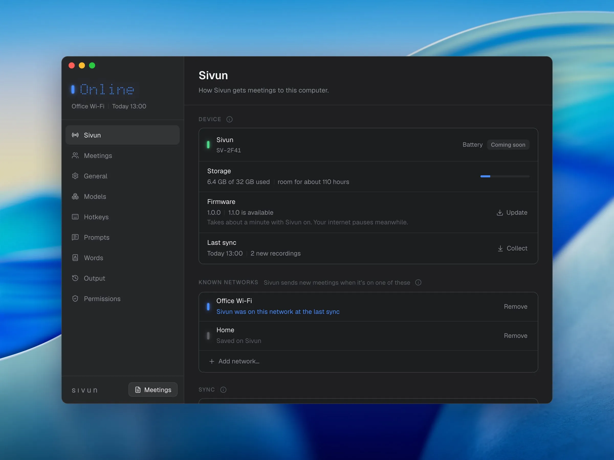Click the Battery label

coord(473,145)
